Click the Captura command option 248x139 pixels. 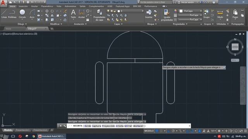coord(96,126)
